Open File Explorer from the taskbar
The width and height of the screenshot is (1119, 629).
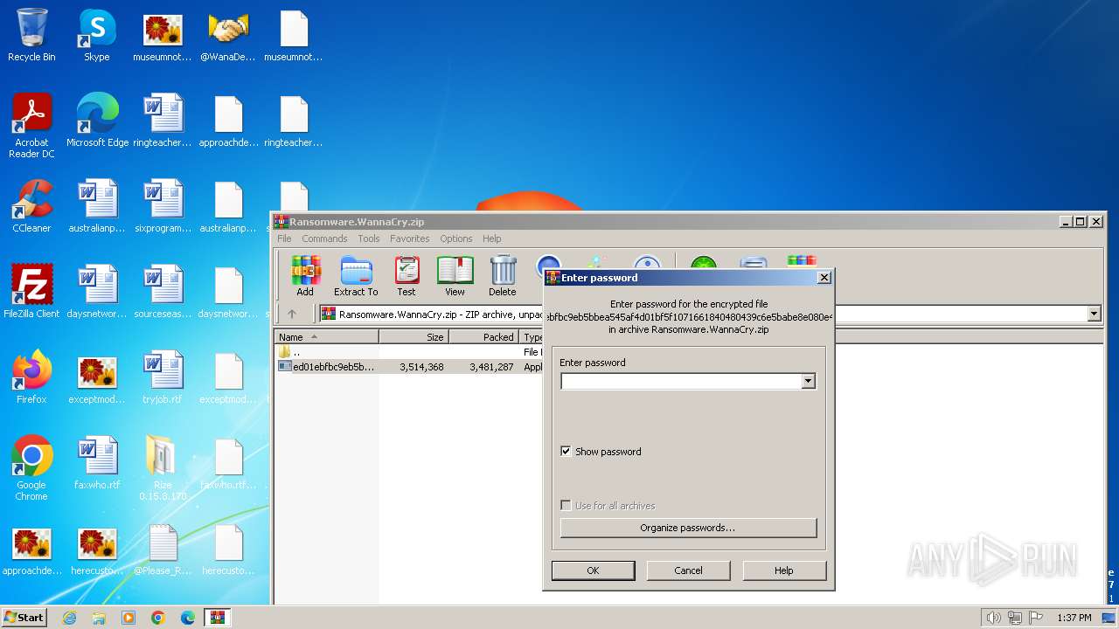99,618
